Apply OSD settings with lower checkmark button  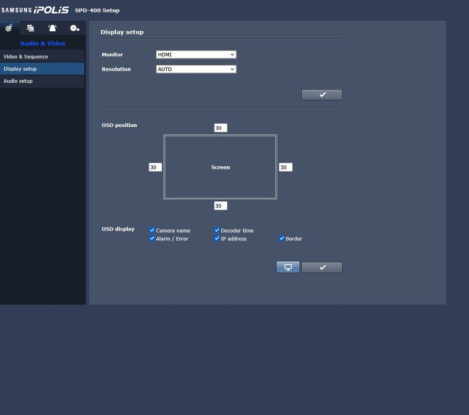tap(322, 267)
